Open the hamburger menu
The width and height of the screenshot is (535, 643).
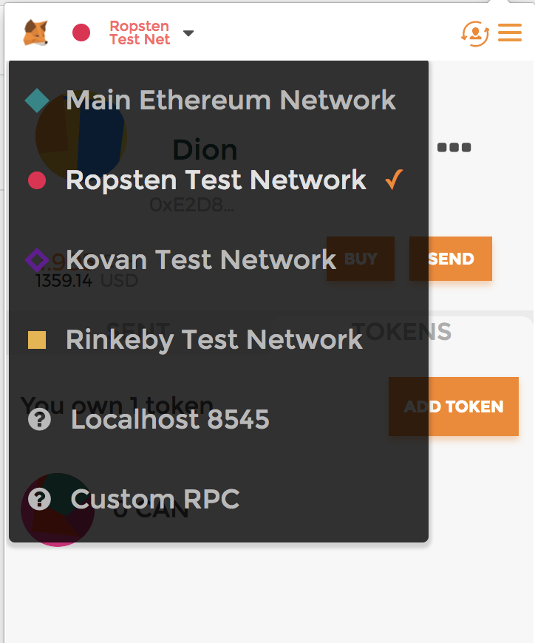point(510,33)
